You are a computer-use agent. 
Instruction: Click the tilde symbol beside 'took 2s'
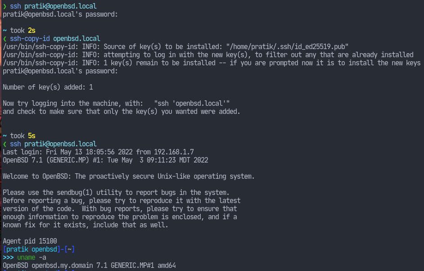5,31
